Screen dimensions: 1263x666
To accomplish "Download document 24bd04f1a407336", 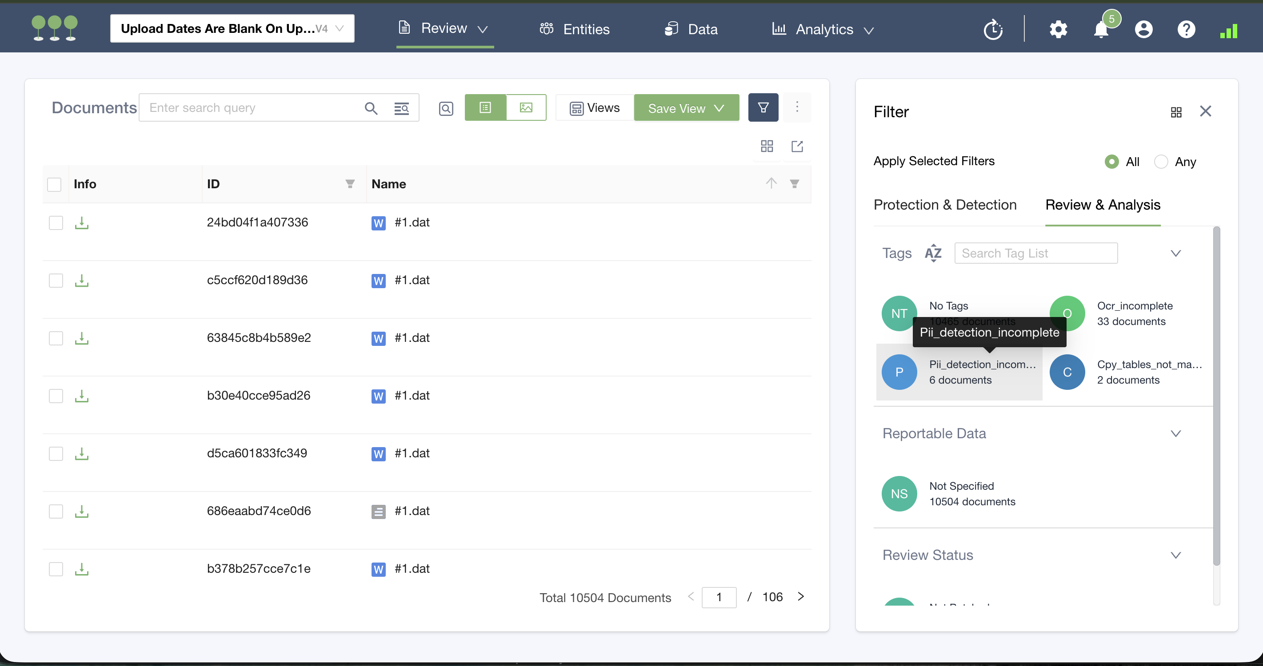I will point(81,223).
